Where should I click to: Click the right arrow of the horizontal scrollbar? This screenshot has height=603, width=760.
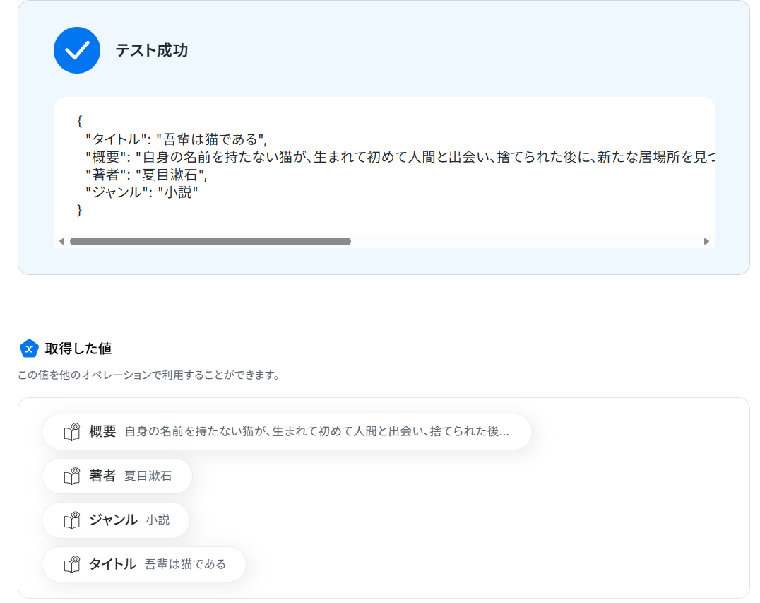707,242
